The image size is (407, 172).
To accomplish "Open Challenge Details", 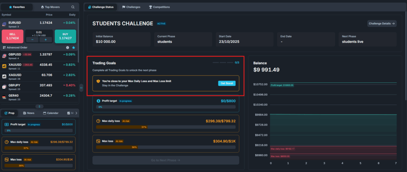I will (x=382, y=23).
